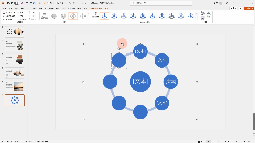This screenshot has width=255, height=143.
Task: Expand more quick access toolbar commands
Action: click(x=85, y=3)
